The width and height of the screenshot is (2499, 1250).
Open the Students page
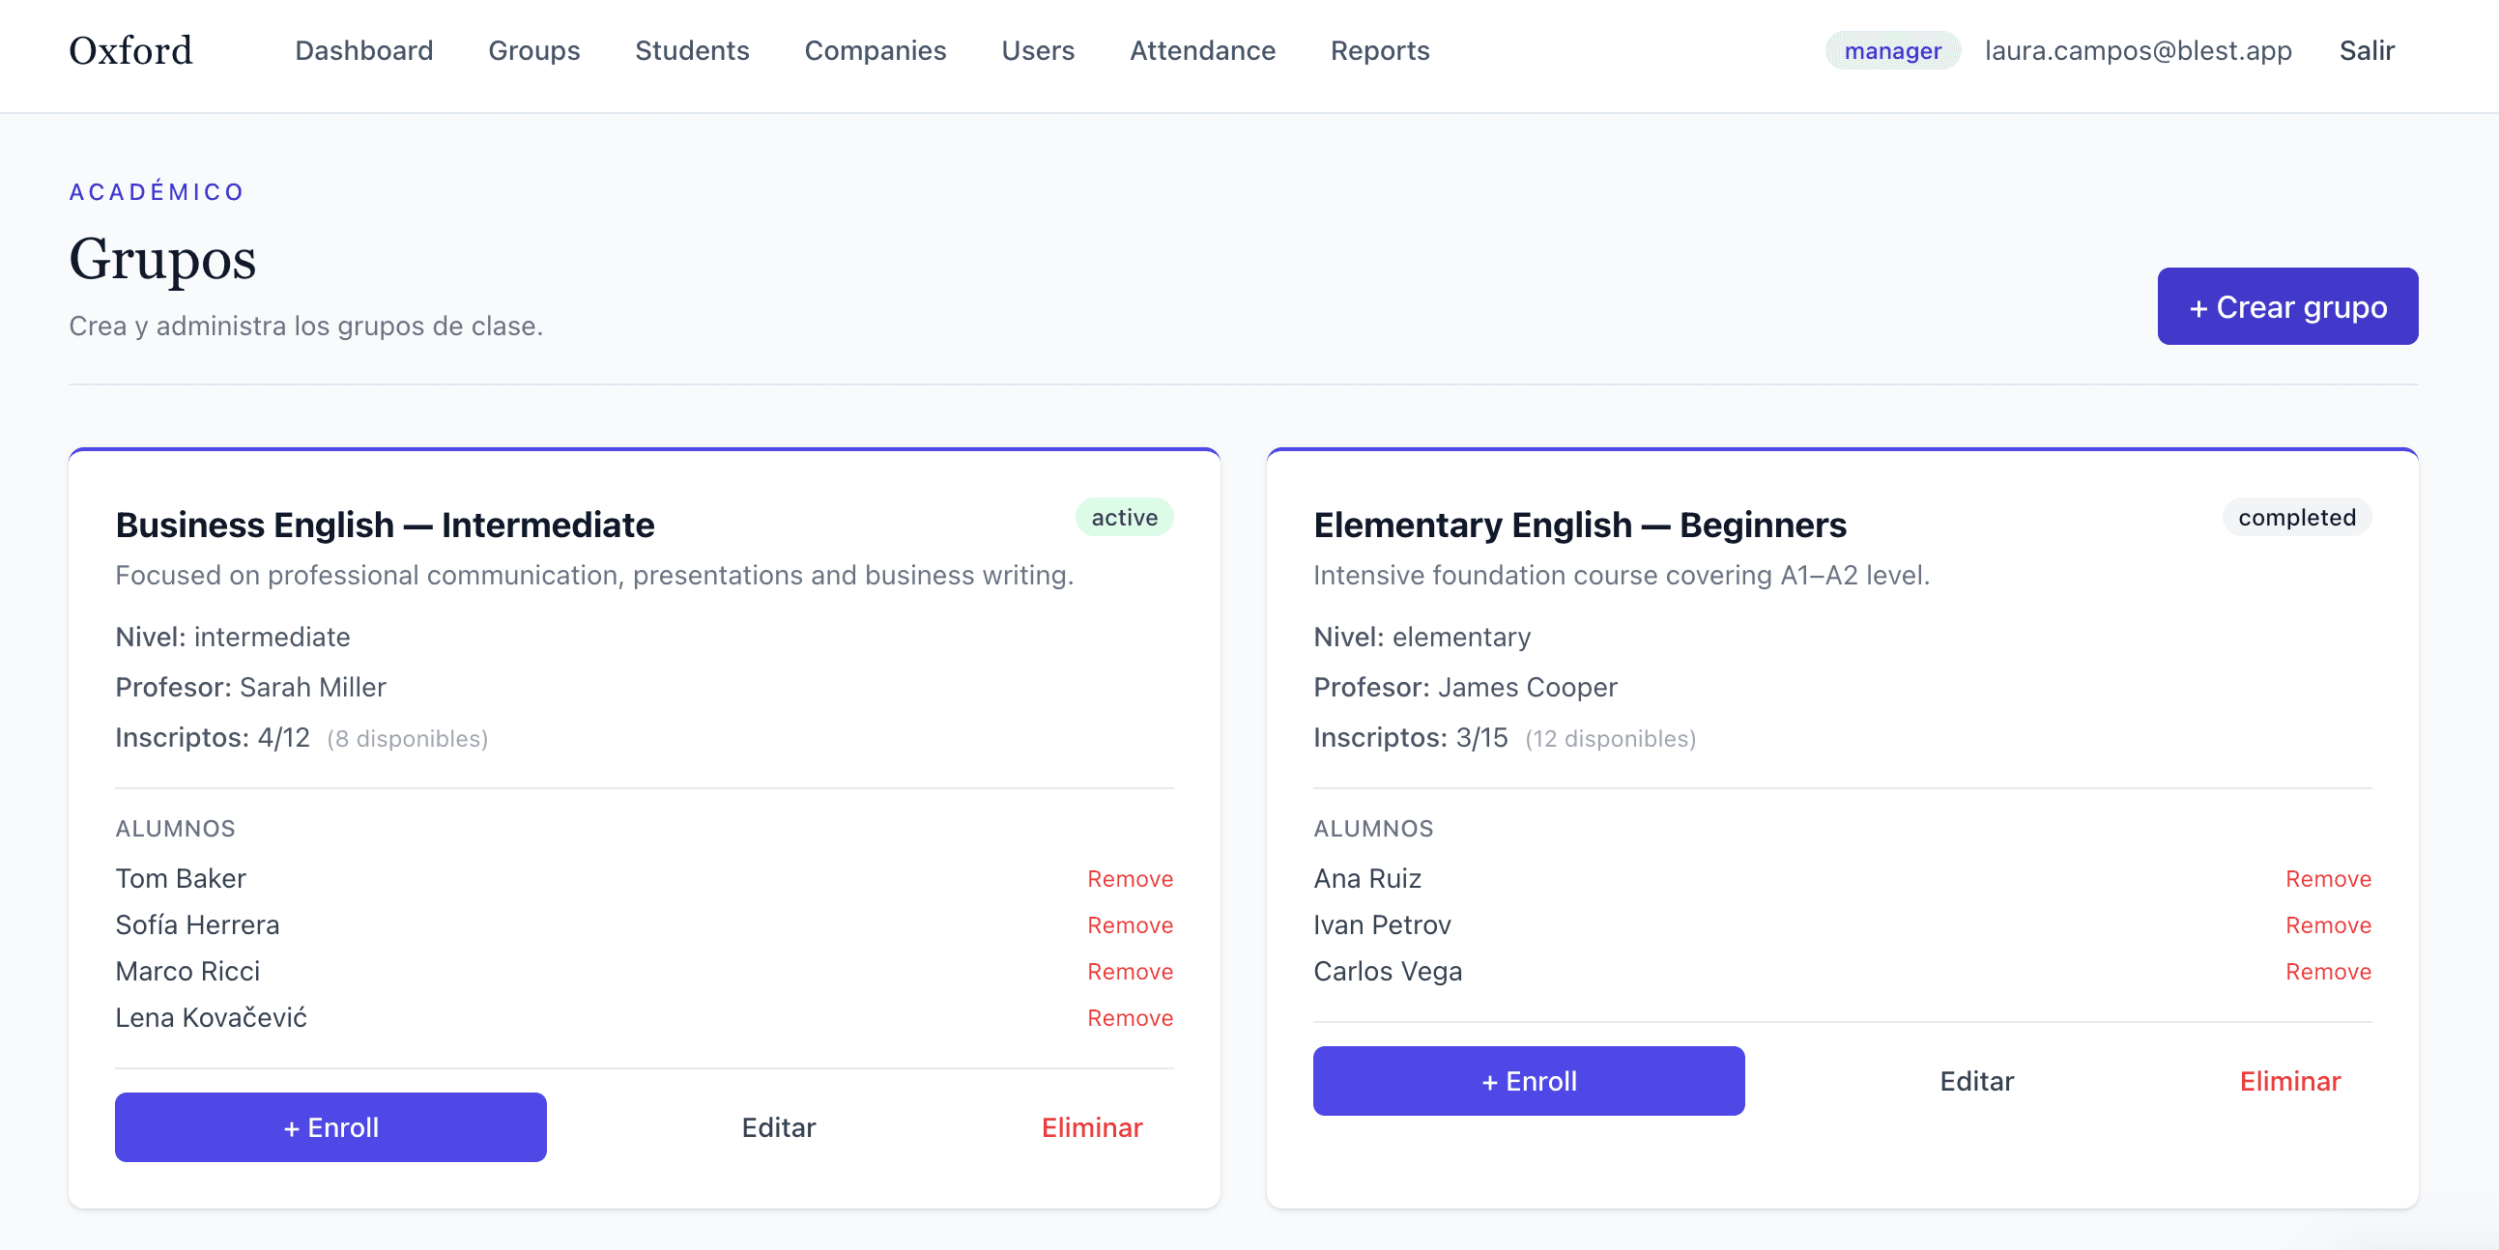(692, 50)
